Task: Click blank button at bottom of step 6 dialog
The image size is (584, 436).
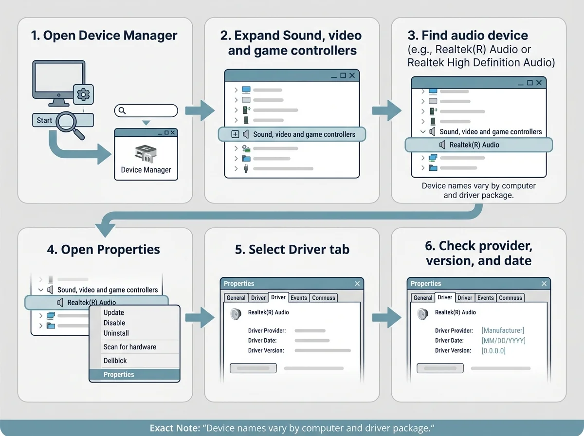Action: [x=440, y=368]
